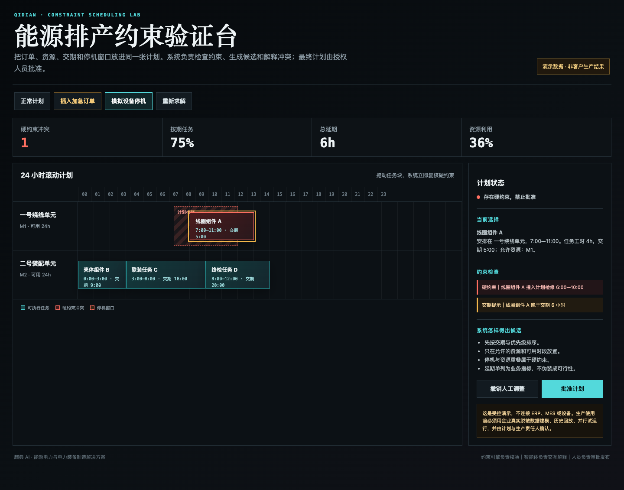Click 批准计划 button
This screenshot has height=490, width=624.
(572, 389)
